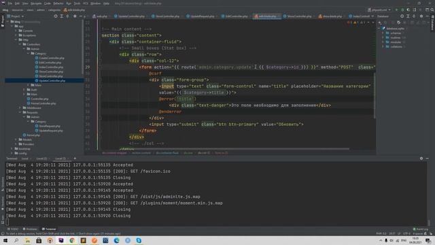Open Problems tool window button
Viewport: 435px width, 245px height.
30,229
